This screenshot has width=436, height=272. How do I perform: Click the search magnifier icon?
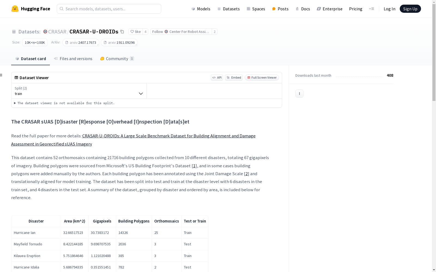coord(62,9)
